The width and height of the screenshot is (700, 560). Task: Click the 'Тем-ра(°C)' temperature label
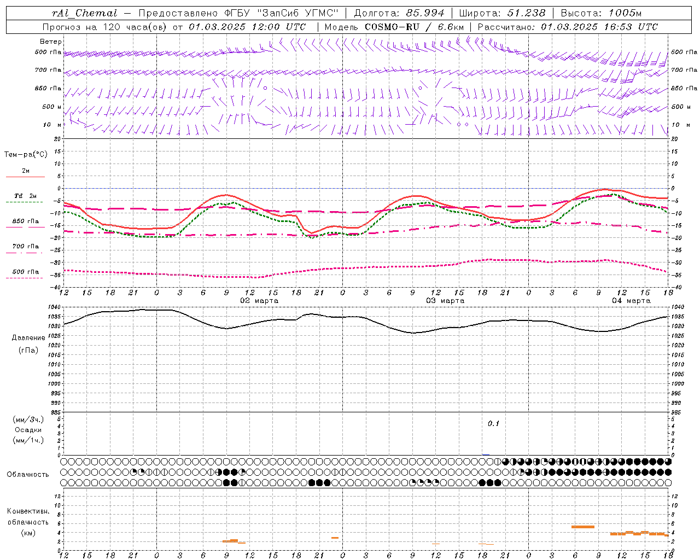coord(26,155)
